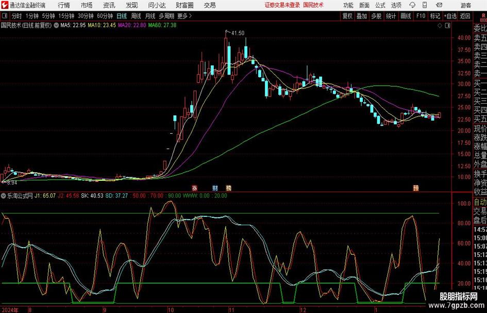This screenshot has height=313, width=487.
Task: Click the red R indicator in the corner
Action: [x=483, y=15]
